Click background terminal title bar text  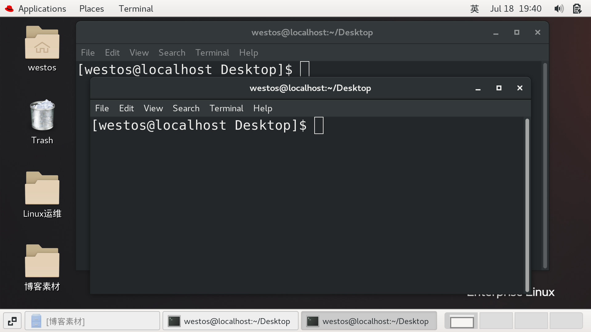(312, 33)
